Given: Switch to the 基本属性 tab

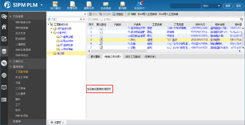Looking at the screenshot, I should tap(95, 57).
